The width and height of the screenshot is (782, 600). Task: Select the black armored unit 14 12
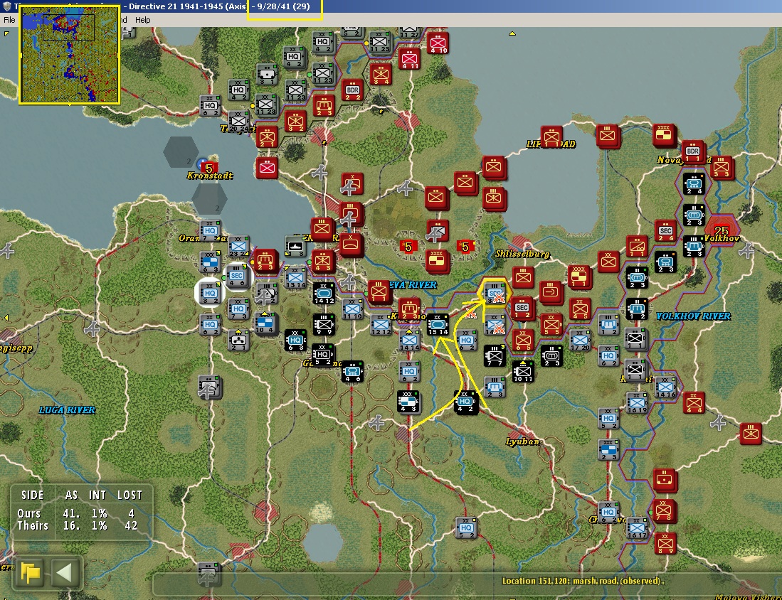point(324,293)
